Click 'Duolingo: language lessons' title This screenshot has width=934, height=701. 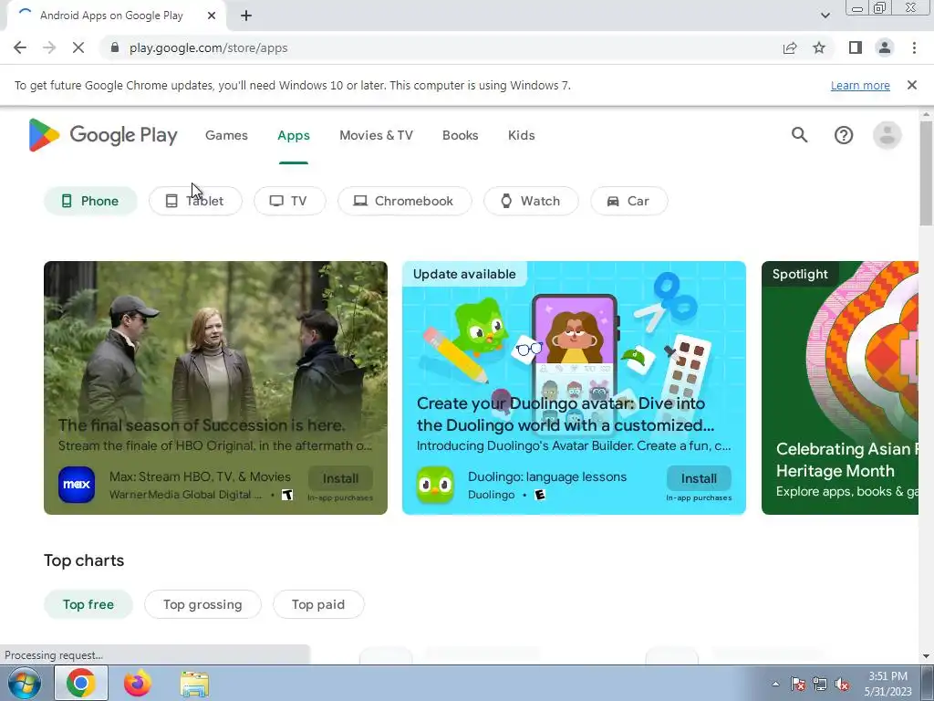click(547, 476)
